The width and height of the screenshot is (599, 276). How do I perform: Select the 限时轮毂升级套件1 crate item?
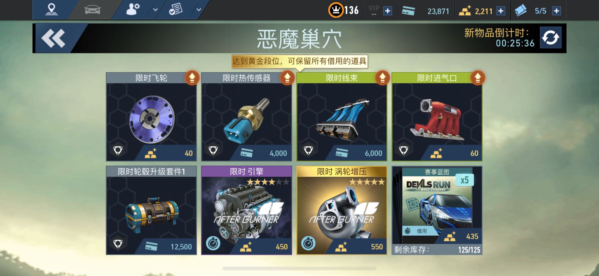[x=151, y=211]
